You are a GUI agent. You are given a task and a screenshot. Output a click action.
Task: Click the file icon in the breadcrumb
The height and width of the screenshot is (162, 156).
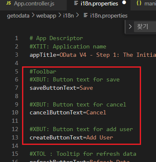(x=85, y=15)
